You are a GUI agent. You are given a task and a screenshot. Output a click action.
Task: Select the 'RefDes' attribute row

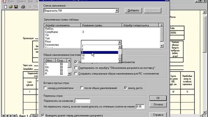49,29
